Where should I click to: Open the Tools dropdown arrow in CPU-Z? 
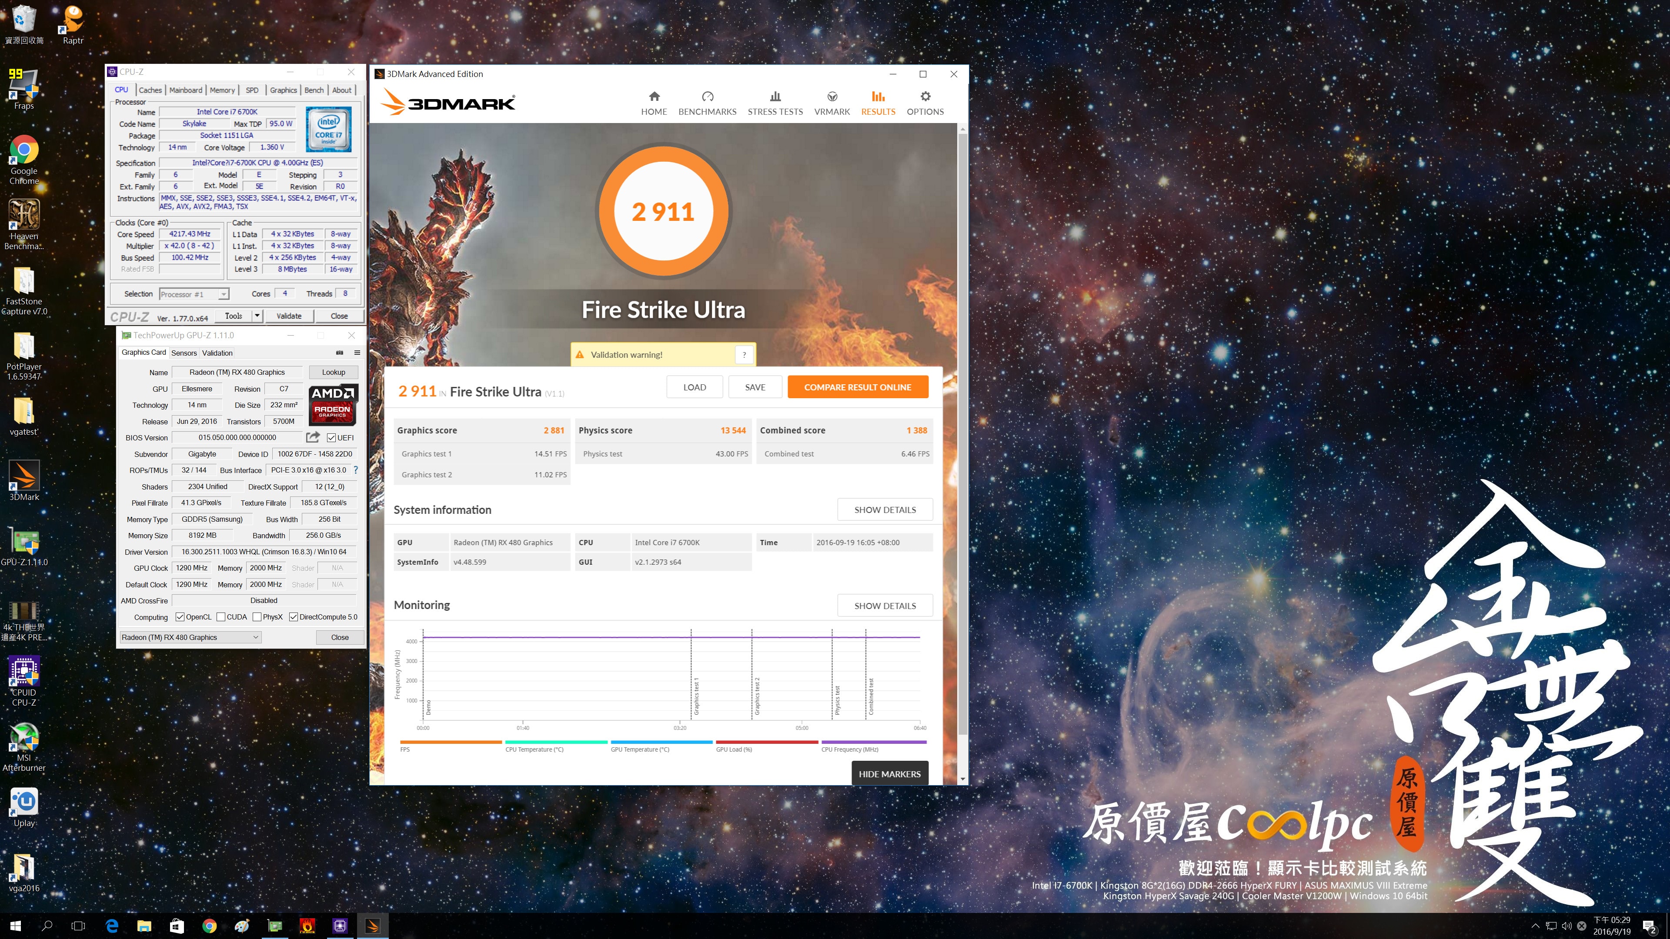pos(257,316)
